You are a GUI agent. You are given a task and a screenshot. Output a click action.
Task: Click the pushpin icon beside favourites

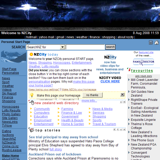[129, 70]
